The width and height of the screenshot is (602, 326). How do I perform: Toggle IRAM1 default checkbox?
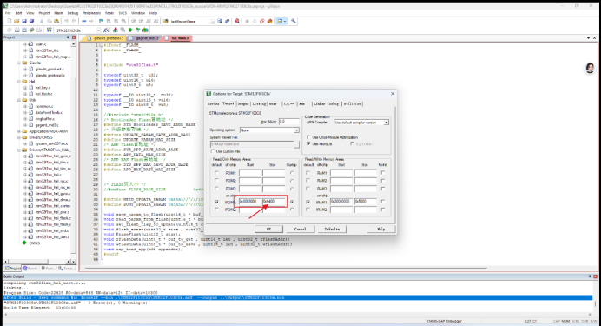pos(308,202)
